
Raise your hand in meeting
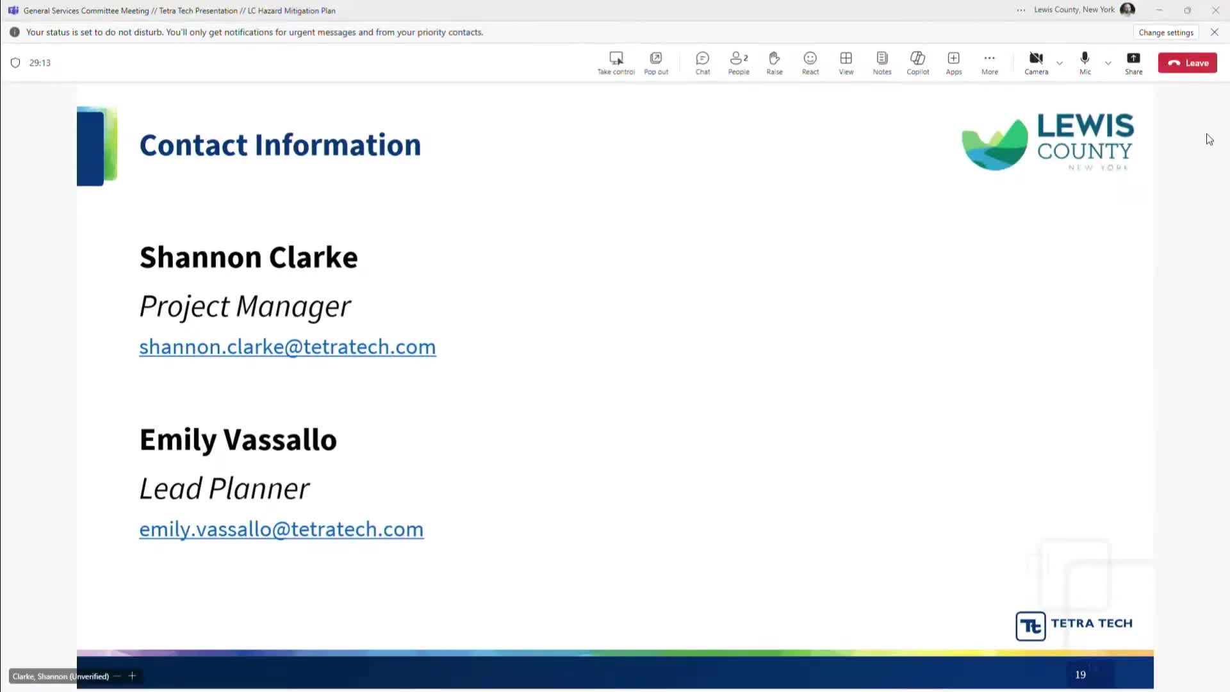[774, 62]
